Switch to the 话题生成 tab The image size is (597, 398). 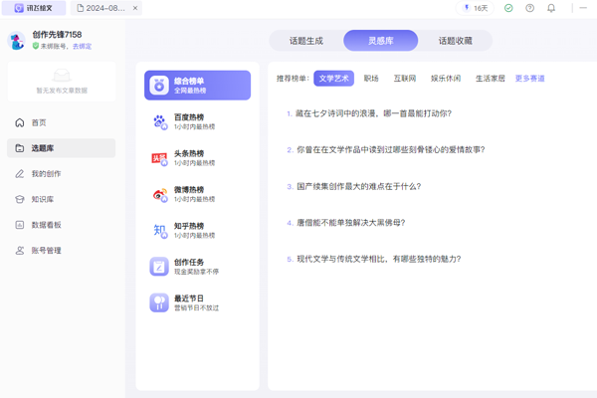click(x=305, y=41)
